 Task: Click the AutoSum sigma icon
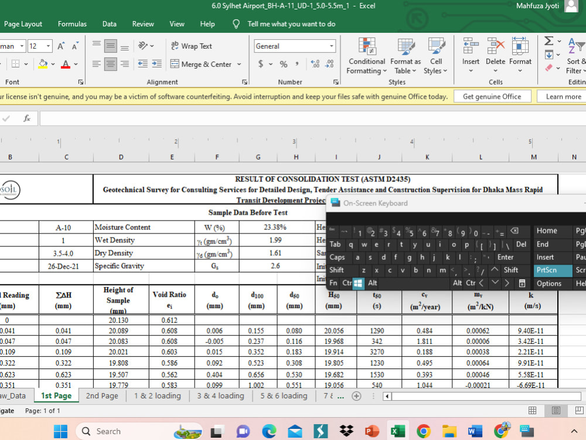tap(548, 41)
